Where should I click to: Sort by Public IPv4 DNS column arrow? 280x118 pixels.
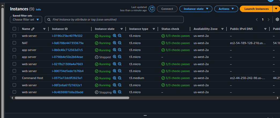point(265,29)
